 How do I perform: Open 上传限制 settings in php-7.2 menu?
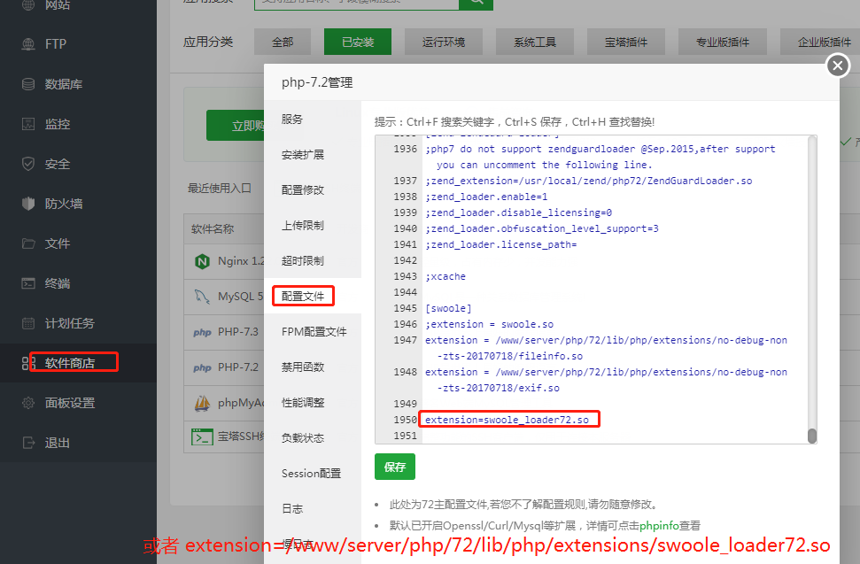point(313,225)
